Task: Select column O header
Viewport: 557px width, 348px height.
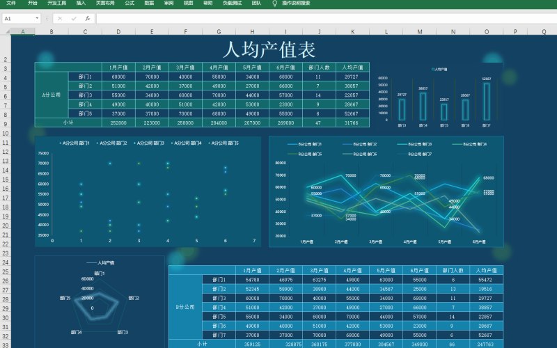Action: point(487,31)
